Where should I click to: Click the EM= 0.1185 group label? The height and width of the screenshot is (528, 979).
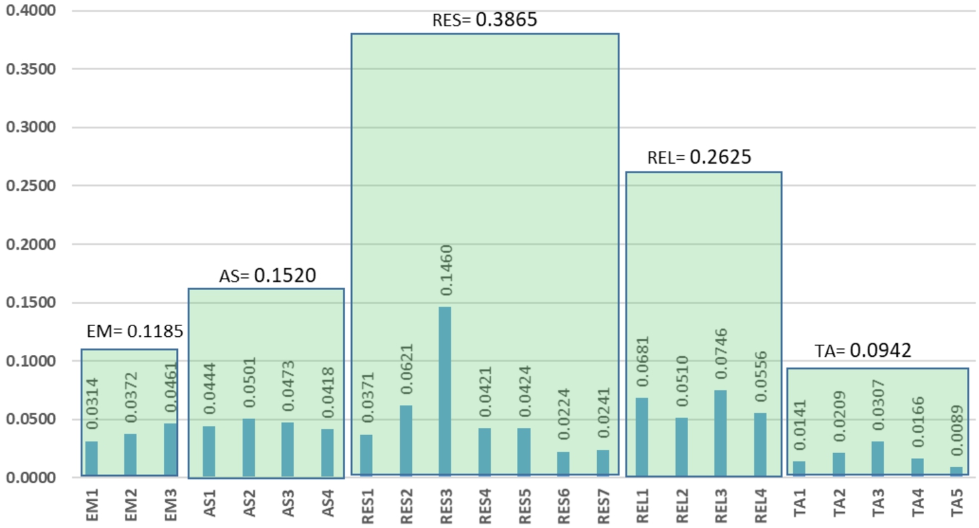tap(135, 331)
